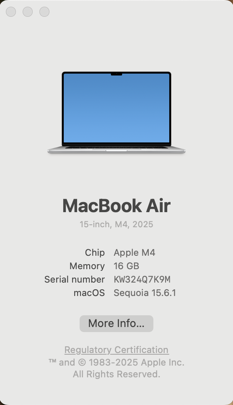Click the silver base of the laptop illustration
The image size is (233, 405).
coord(116,150)
